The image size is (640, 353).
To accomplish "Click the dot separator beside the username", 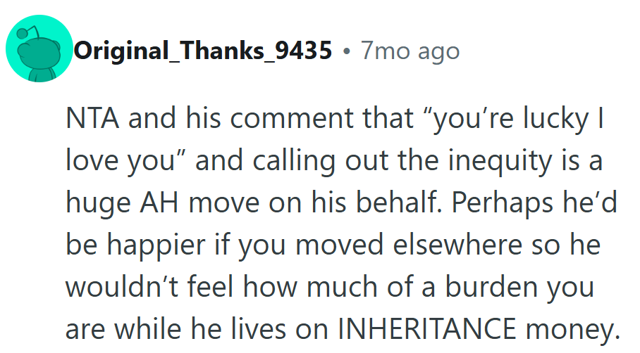I will [346, 51].
